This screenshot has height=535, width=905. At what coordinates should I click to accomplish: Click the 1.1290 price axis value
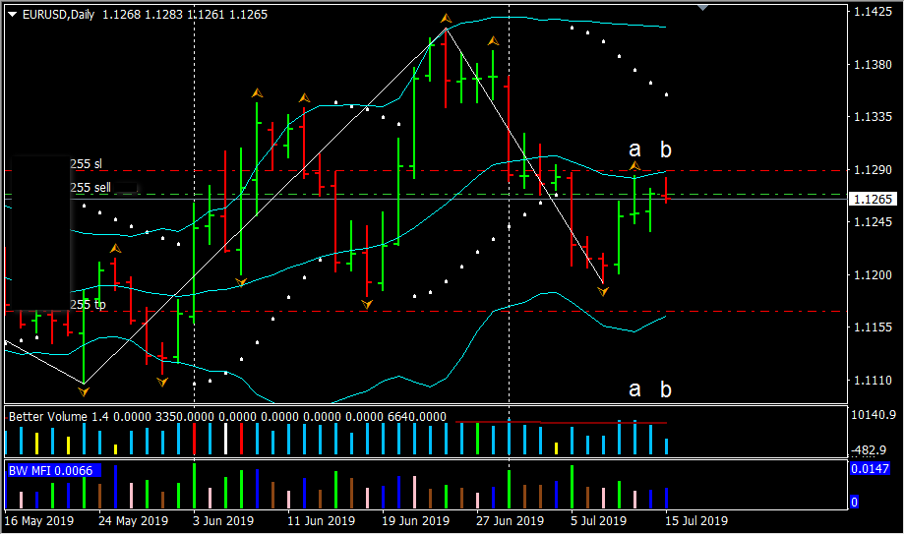pyautogui.click(x=873, y=170)
